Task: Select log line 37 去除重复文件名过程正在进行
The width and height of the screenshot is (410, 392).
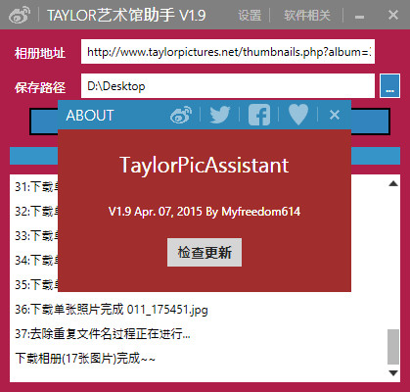Action: pyautogui.click(x=103, y=333)
